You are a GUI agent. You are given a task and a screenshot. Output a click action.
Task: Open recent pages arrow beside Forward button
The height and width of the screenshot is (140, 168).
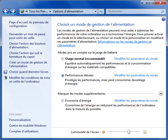pyautogui.click(x=18, y=12)
